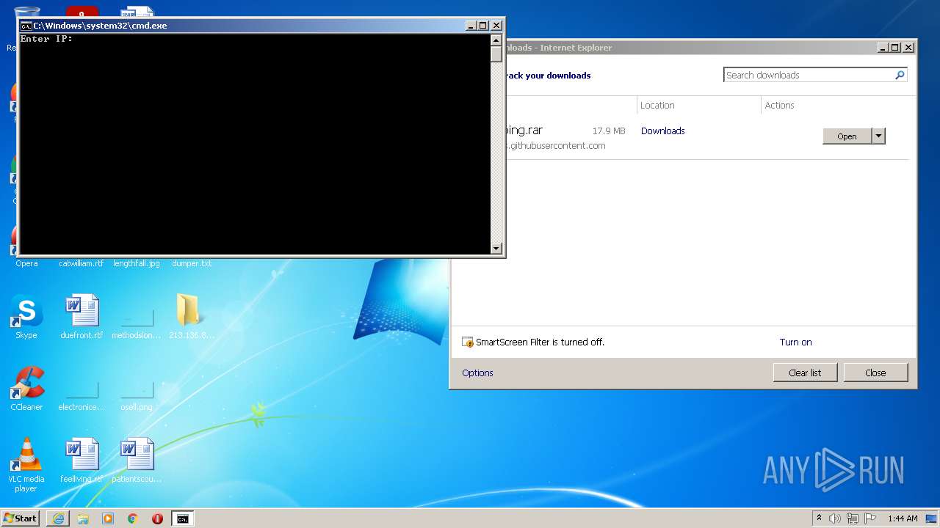940x528 pixels.
Task: Select the catwilliam.rtf label
Action: 82,263
